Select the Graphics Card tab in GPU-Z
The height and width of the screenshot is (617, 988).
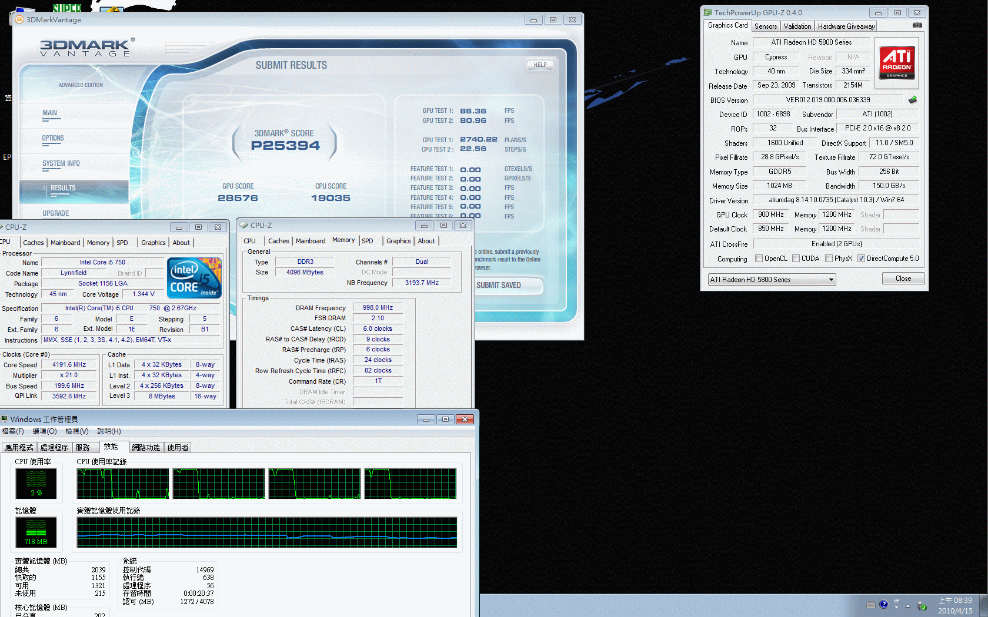tap(727, 25)
